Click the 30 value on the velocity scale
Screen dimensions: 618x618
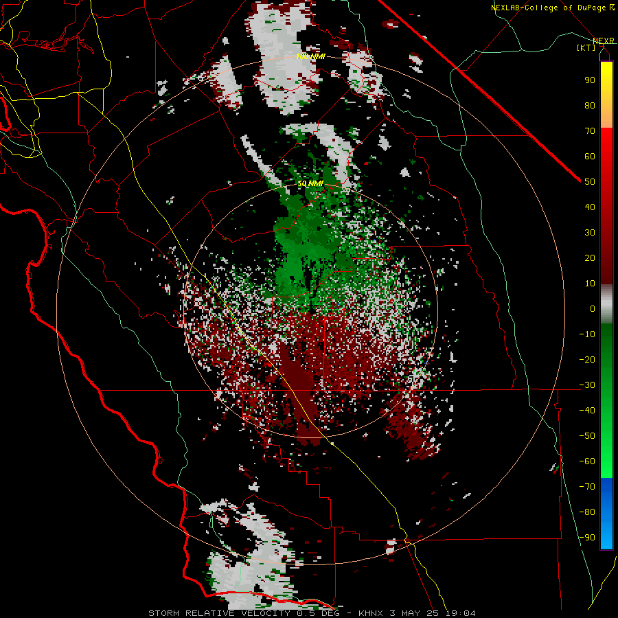tap(590, 233)
